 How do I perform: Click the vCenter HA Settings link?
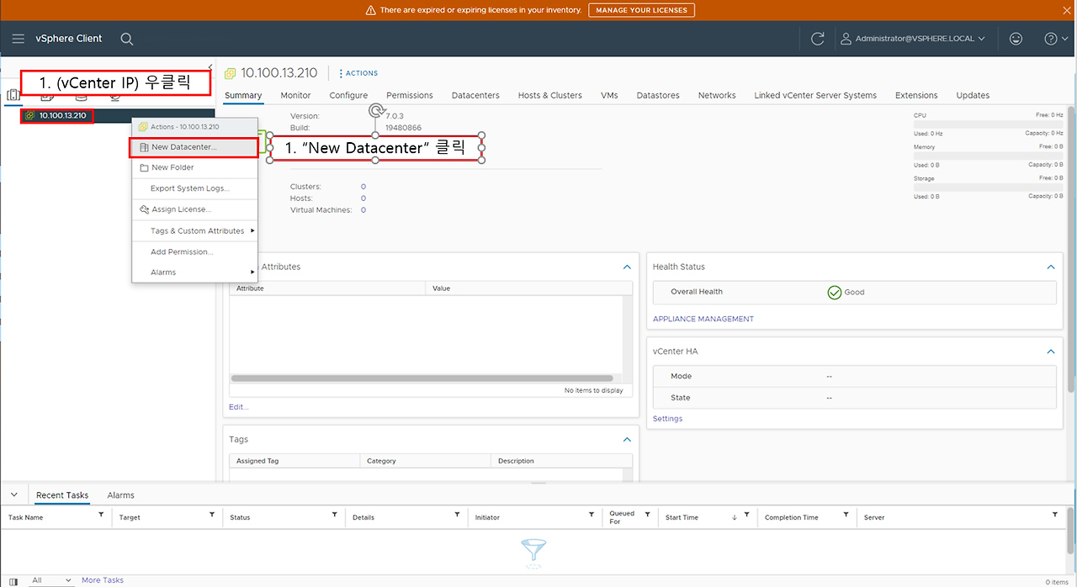click(668, 419)
